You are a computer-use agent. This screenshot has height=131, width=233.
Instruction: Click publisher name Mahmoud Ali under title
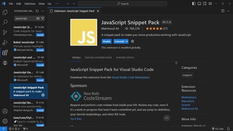110,28
